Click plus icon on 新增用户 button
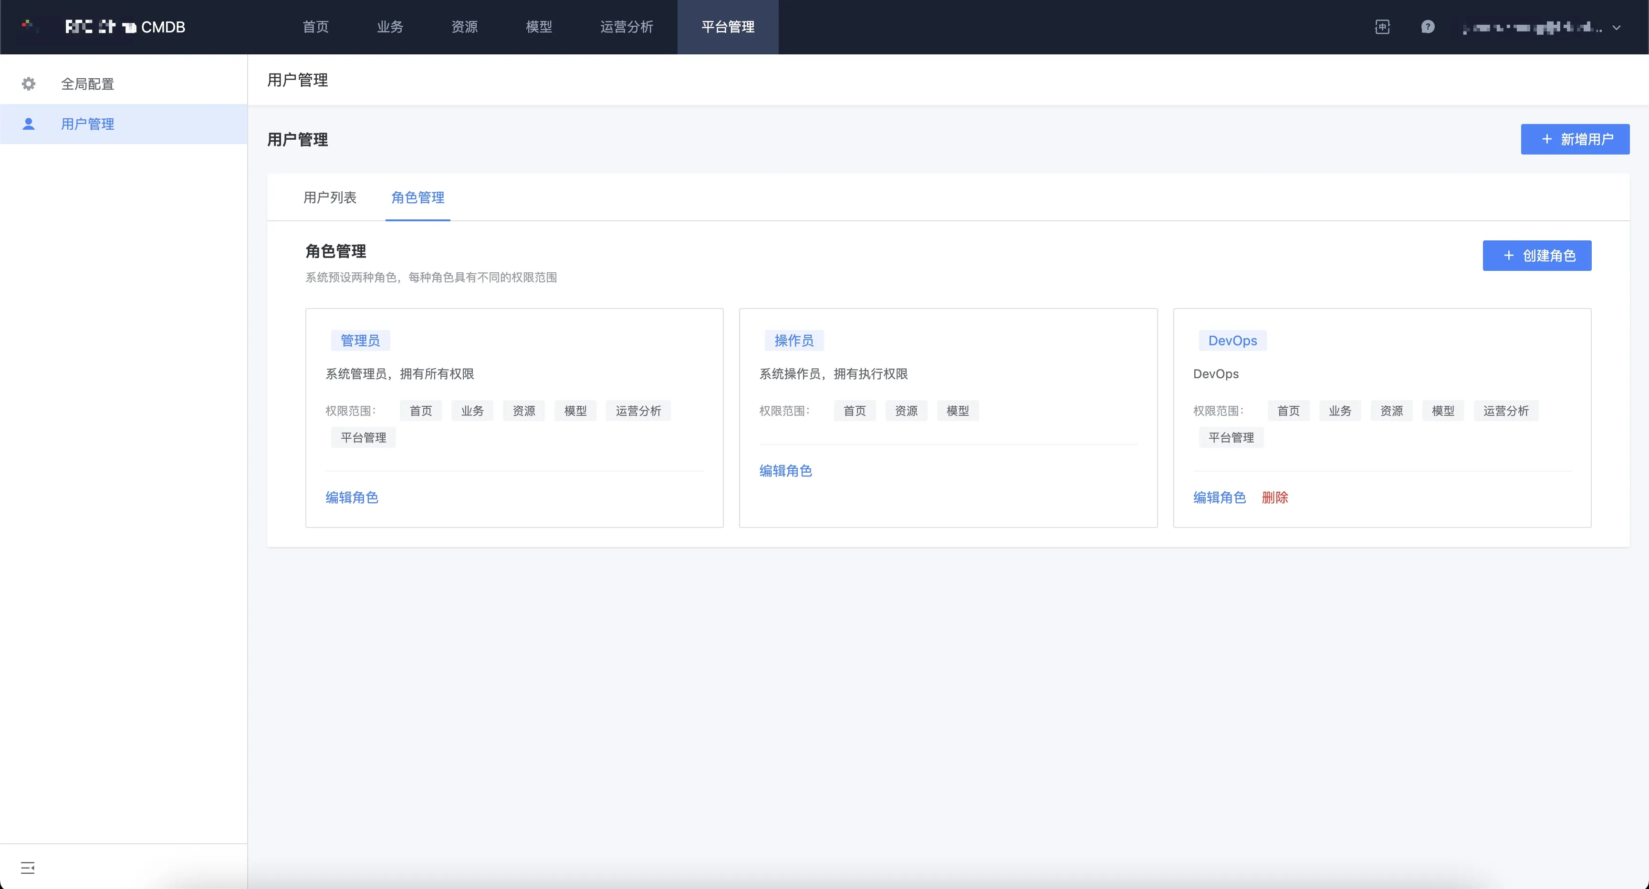Screen dimensions: 1649x889 coord(1546,140)
